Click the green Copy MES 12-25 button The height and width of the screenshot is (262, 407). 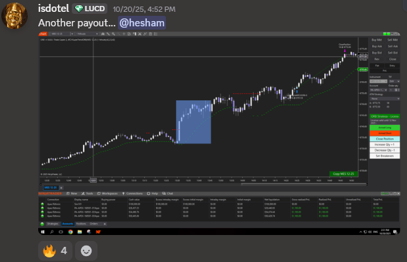click(343, 174)
